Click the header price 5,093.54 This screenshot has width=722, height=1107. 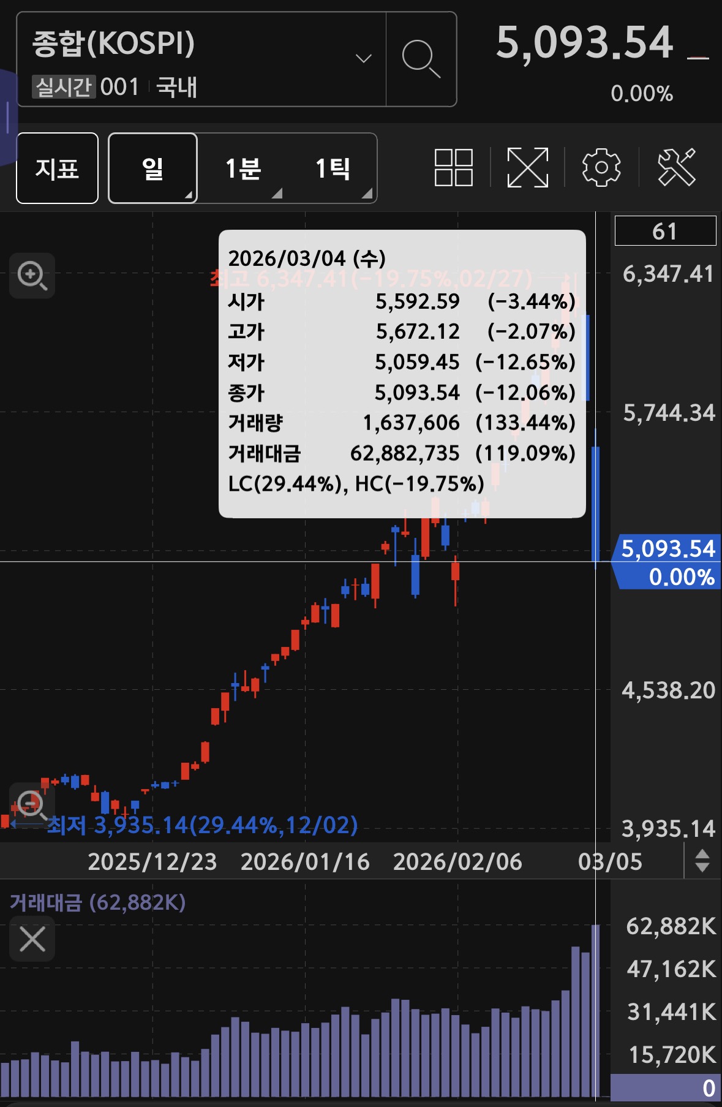pyautogui.click(x=584, y=43)
